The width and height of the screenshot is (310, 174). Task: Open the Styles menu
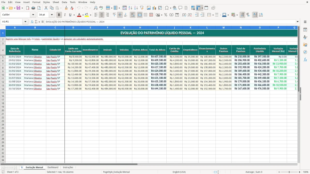tap(47, 2)
